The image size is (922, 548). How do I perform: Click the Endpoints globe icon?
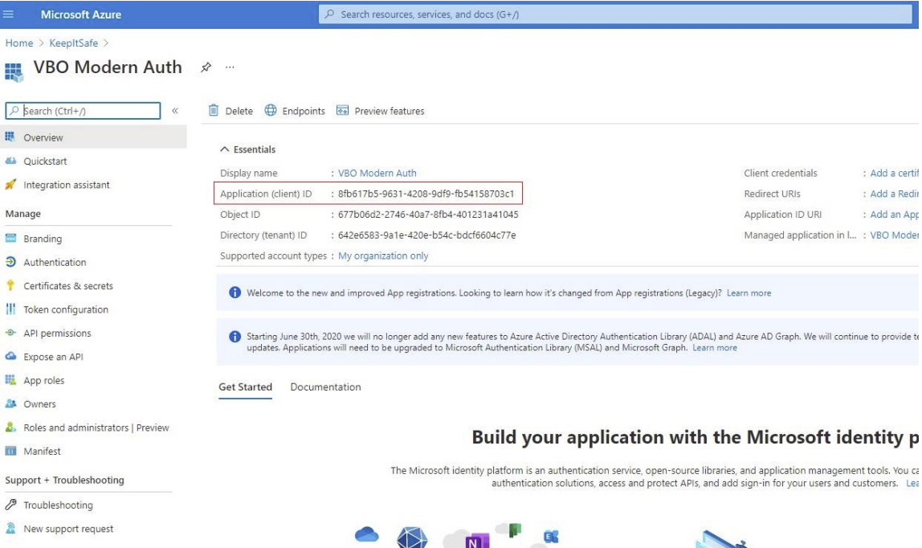[x=271, y=110]
